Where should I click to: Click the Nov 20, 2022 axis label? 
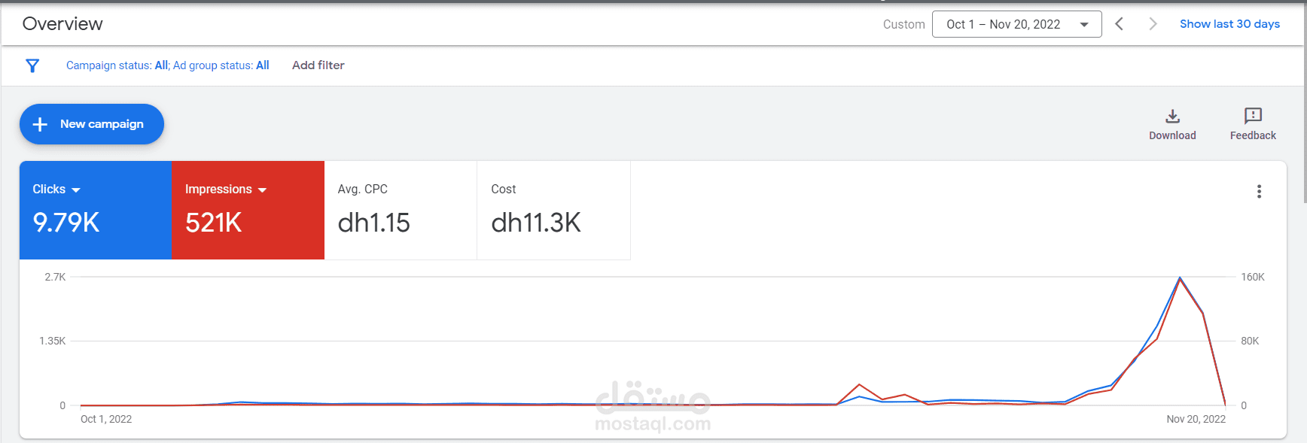pos(1196,419)
